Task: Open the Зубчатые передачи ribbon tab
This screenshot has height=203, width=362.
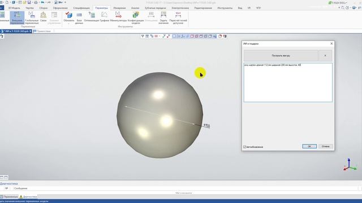Action: coord(156,8)
